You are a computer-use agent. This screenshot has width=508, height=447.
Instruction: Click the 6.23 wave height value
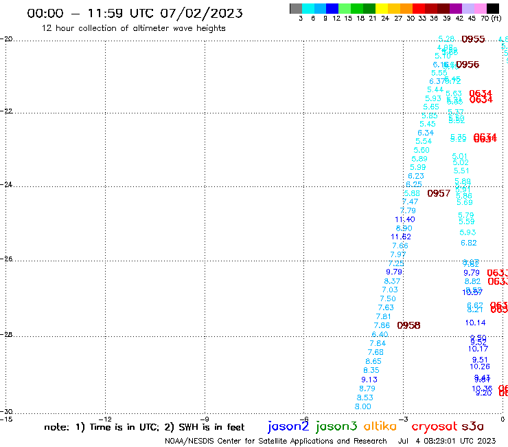tap(416, 176)
